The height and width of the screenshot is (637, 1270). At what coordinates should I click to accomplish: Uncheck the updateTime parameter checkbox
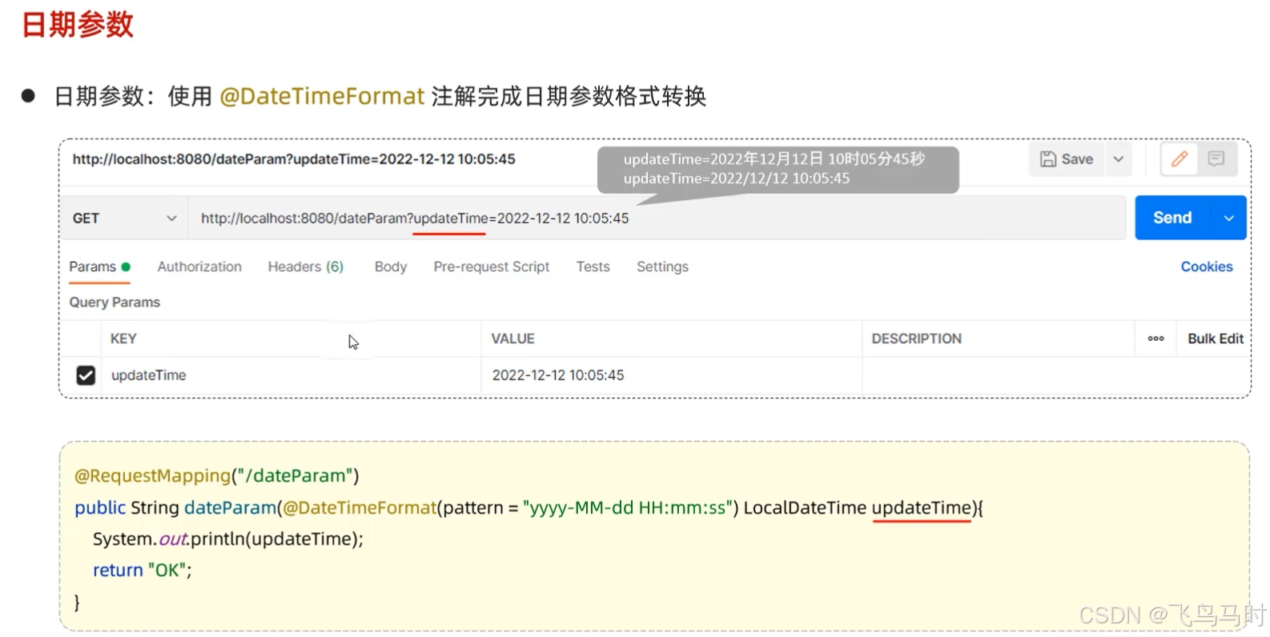[86, 375]
